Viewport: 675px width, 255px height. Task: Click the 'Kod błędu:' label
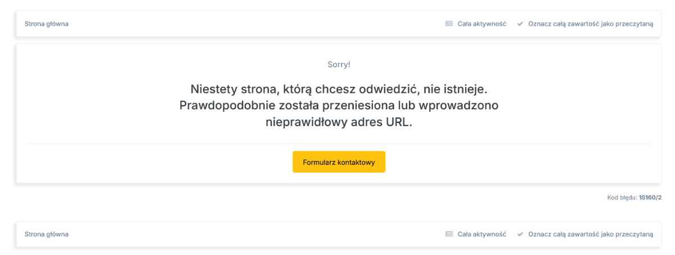click(x=622, y=198)
